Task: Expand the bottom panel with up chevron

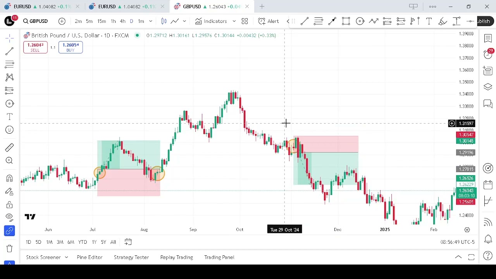Action: click(458, 257)
